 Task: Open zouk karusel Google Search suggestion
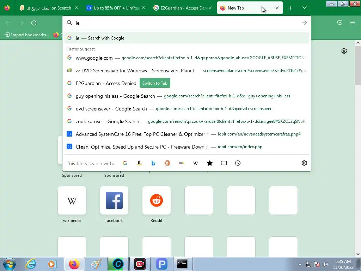[x=186, y=121]
